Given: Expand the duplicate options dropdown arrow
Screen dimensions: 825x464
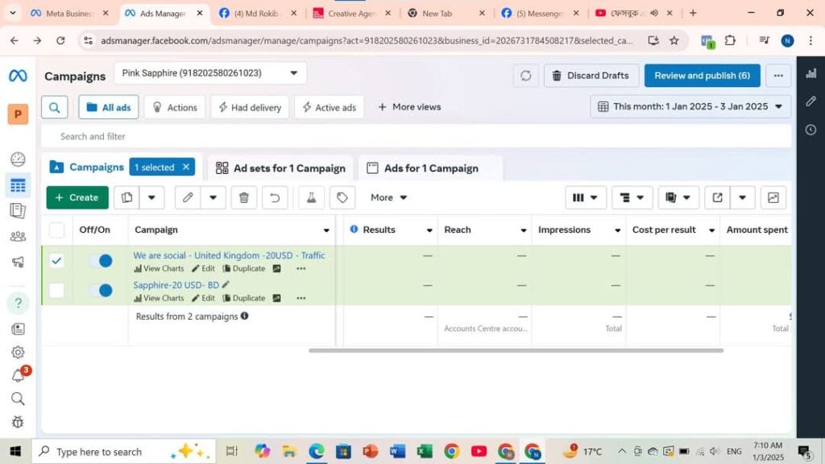Looking at the screenshot, I should pyautogui.click(x=151, y=197).
